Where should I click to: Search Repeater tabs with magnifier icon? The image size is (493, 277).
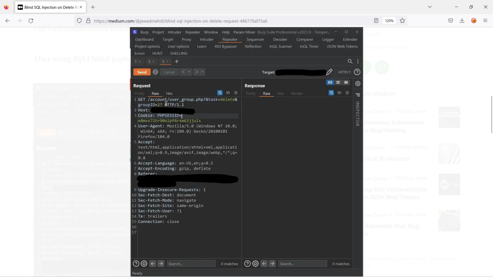coord(350,61)
